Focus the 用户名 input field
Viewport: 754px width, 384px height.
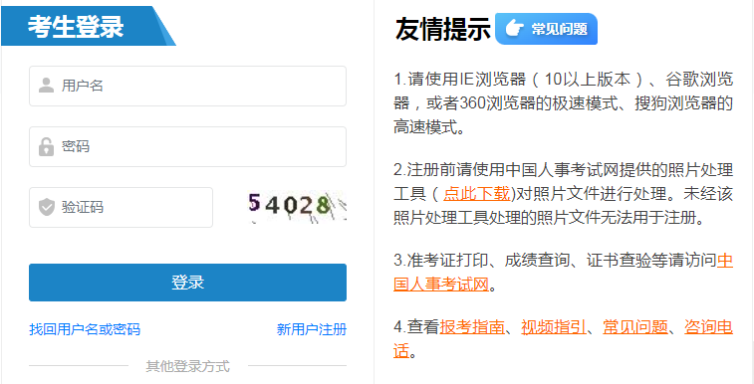click(187, 86)
